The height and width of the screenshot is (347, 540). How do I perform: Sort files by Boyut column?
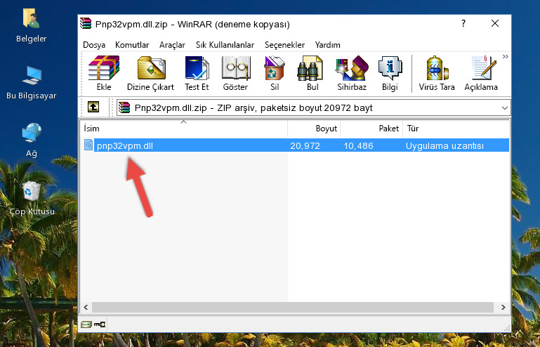tap(314, 129)
